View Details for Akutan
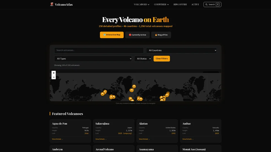Screen dimensions: 271x152 tap(144, 139)
